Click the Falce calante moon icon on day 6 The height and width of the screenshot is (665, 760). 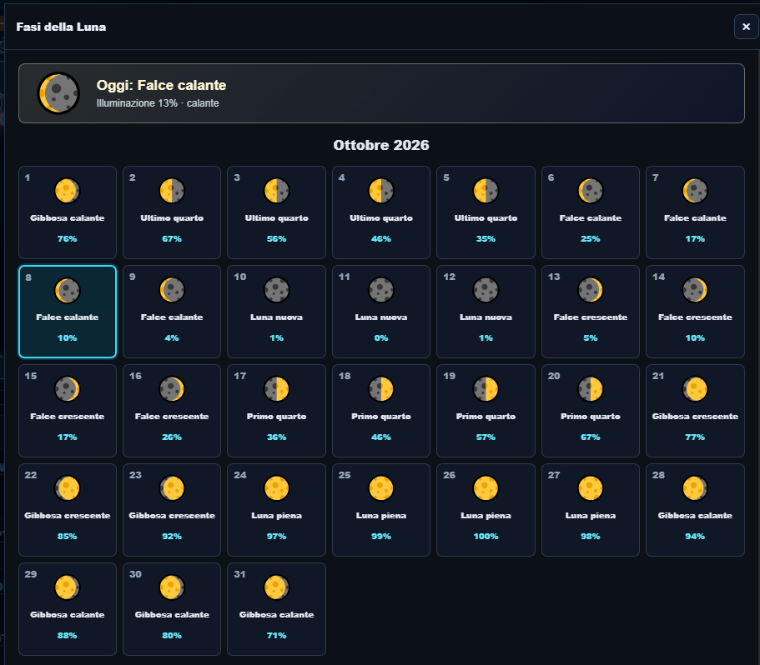(x=591, y=191)
